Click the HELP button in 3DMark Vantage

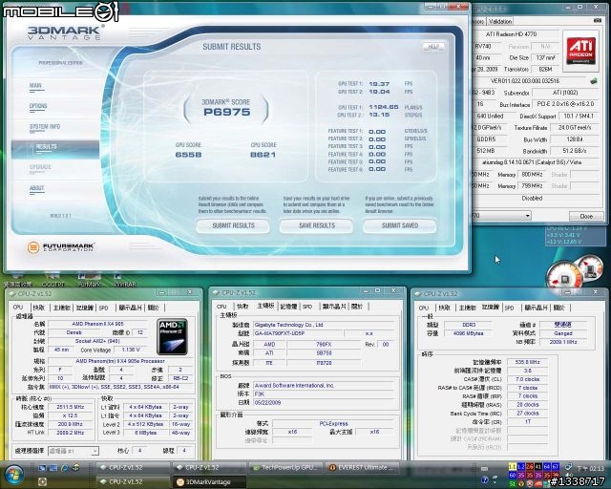pyautogui.click(x=433, y=47)
